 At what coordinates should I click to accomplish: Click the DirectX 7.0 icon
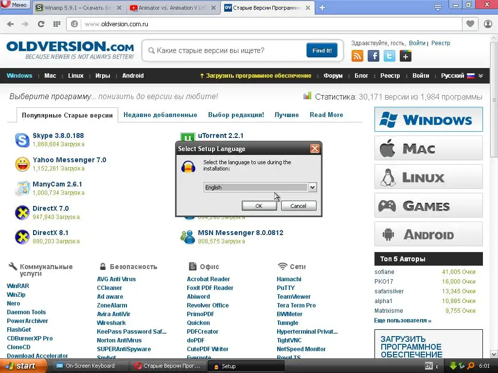[x=22, y=213]
